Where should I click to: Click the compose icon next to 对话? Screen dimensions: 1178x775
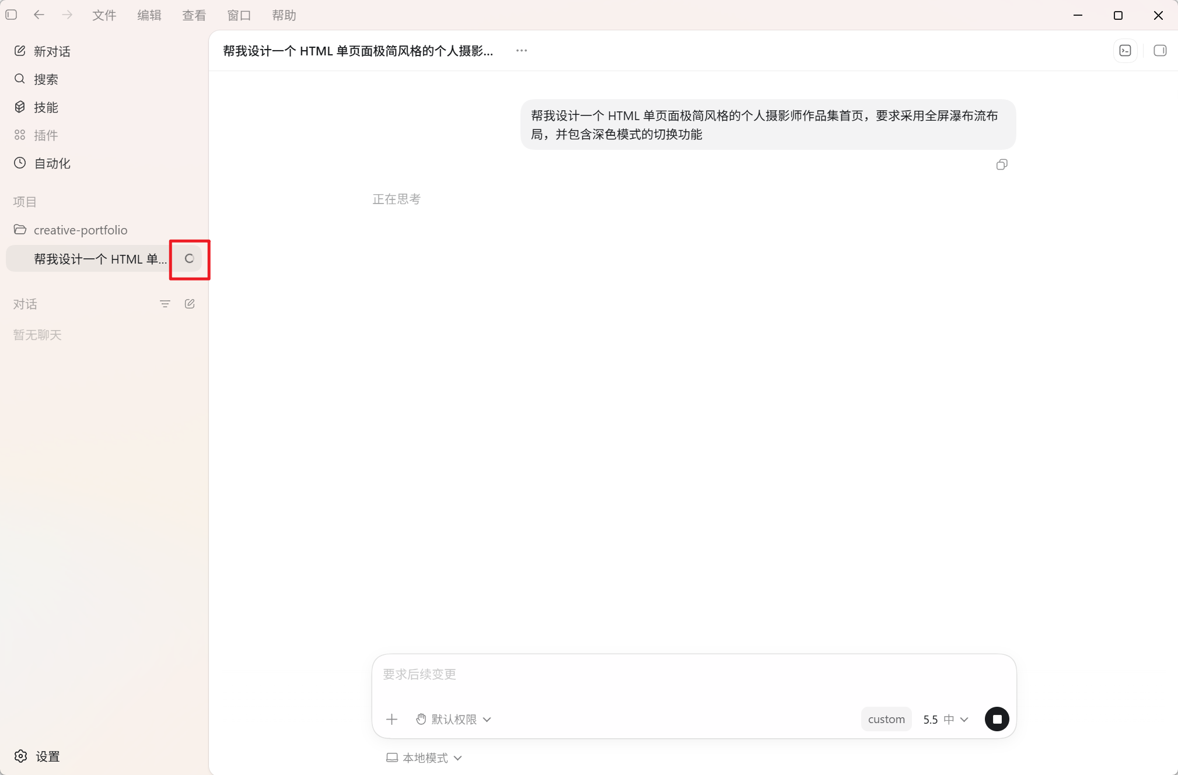pyautogui.click(x=190, y=304)
